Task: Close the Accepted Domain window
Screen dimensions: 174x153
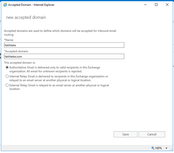Action: click(168, 5)
